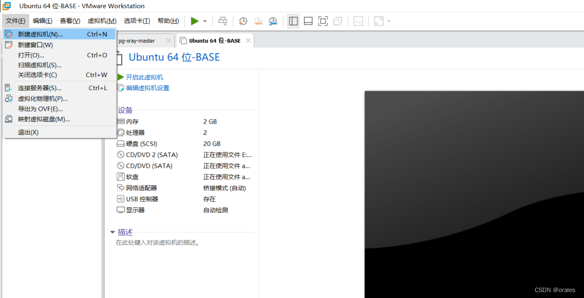The height and width of the screenshot is (298, 584).
Task: Toggle the library sidebar view icon
Action: [294, 21]
